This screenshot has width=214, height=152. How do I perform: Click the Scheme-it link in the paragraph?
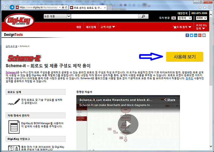click(11, 72)
